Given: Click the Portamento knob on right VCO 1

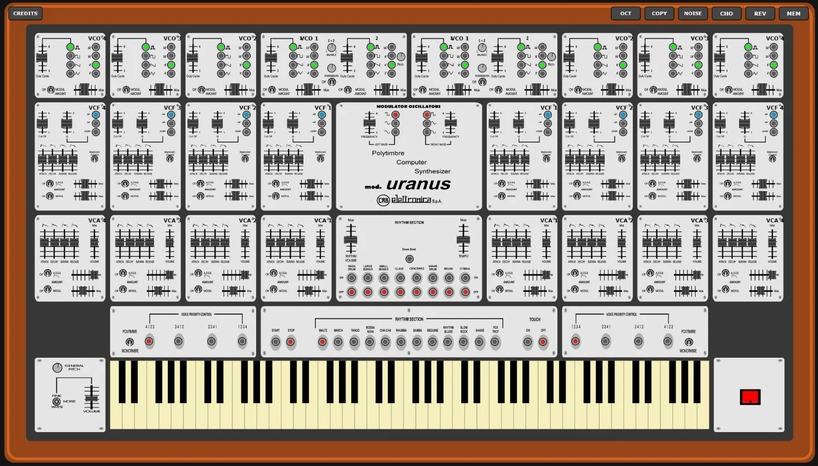Looking at the screenshot, I should (x=482, y=68).
